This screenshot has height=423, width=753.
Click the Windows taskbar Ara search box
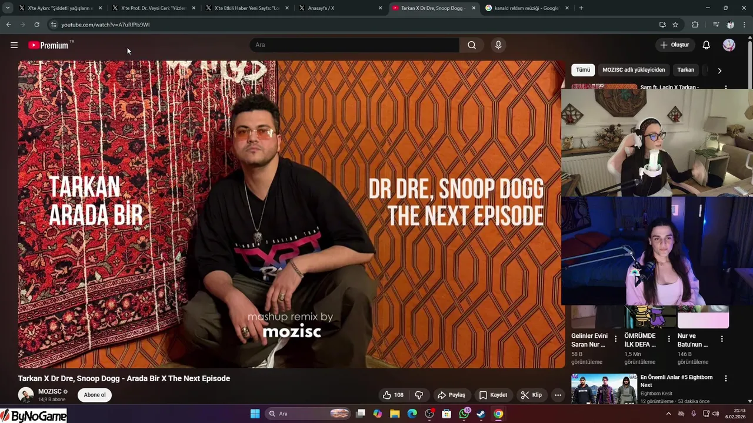click(x=308, y=414)
